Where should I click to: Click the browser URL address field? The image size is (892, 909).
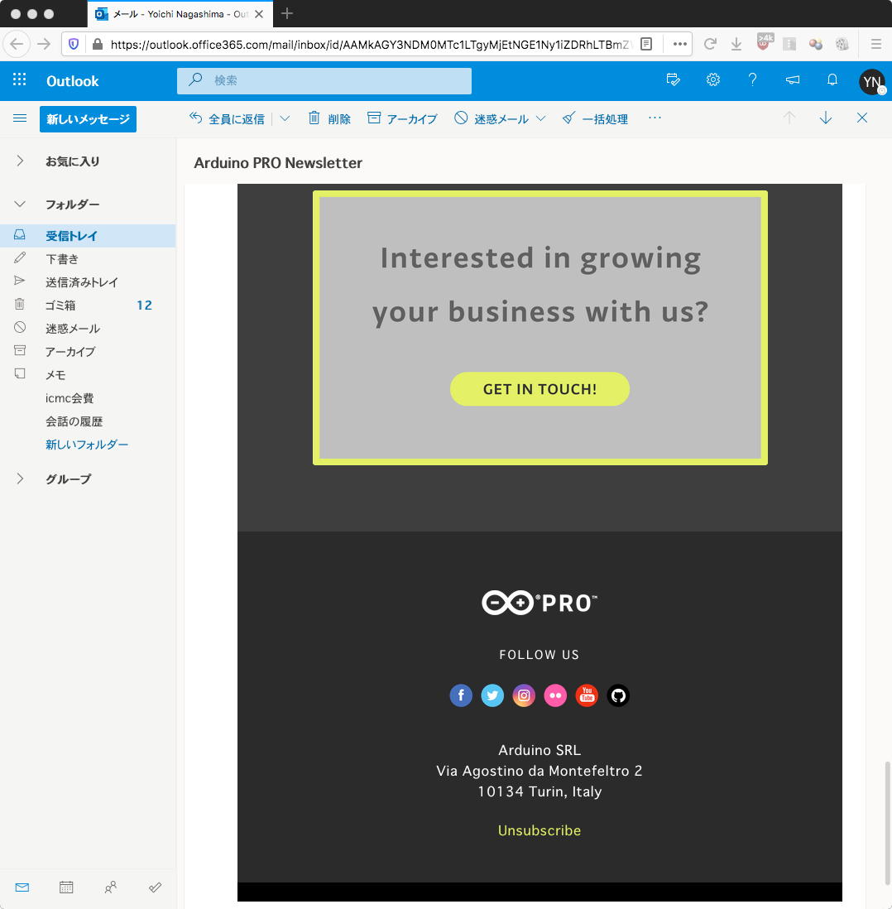click(x=368, y=44)
